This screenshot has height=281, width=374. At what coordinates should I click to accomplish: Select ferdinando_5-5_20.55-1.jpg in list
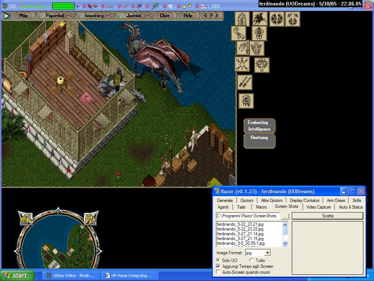coord(241,243)
